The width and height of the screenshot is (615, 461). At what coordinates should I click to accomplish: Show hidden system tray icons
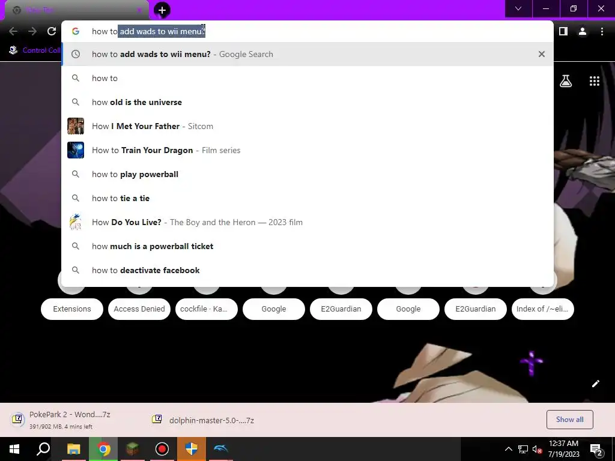click(x=508, y=449)
